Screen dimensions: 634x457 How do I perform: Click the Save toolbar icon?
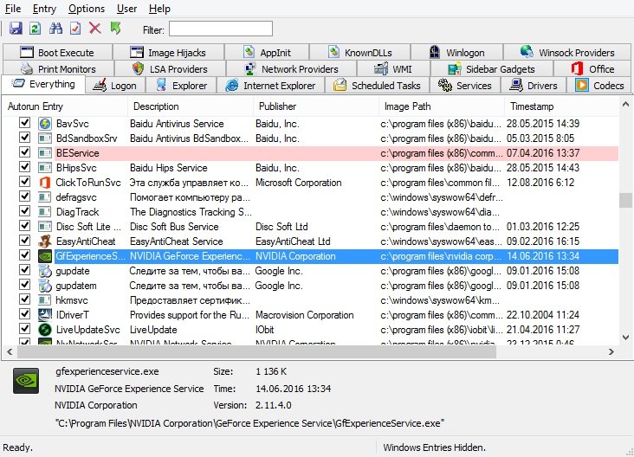pos(16,29)
